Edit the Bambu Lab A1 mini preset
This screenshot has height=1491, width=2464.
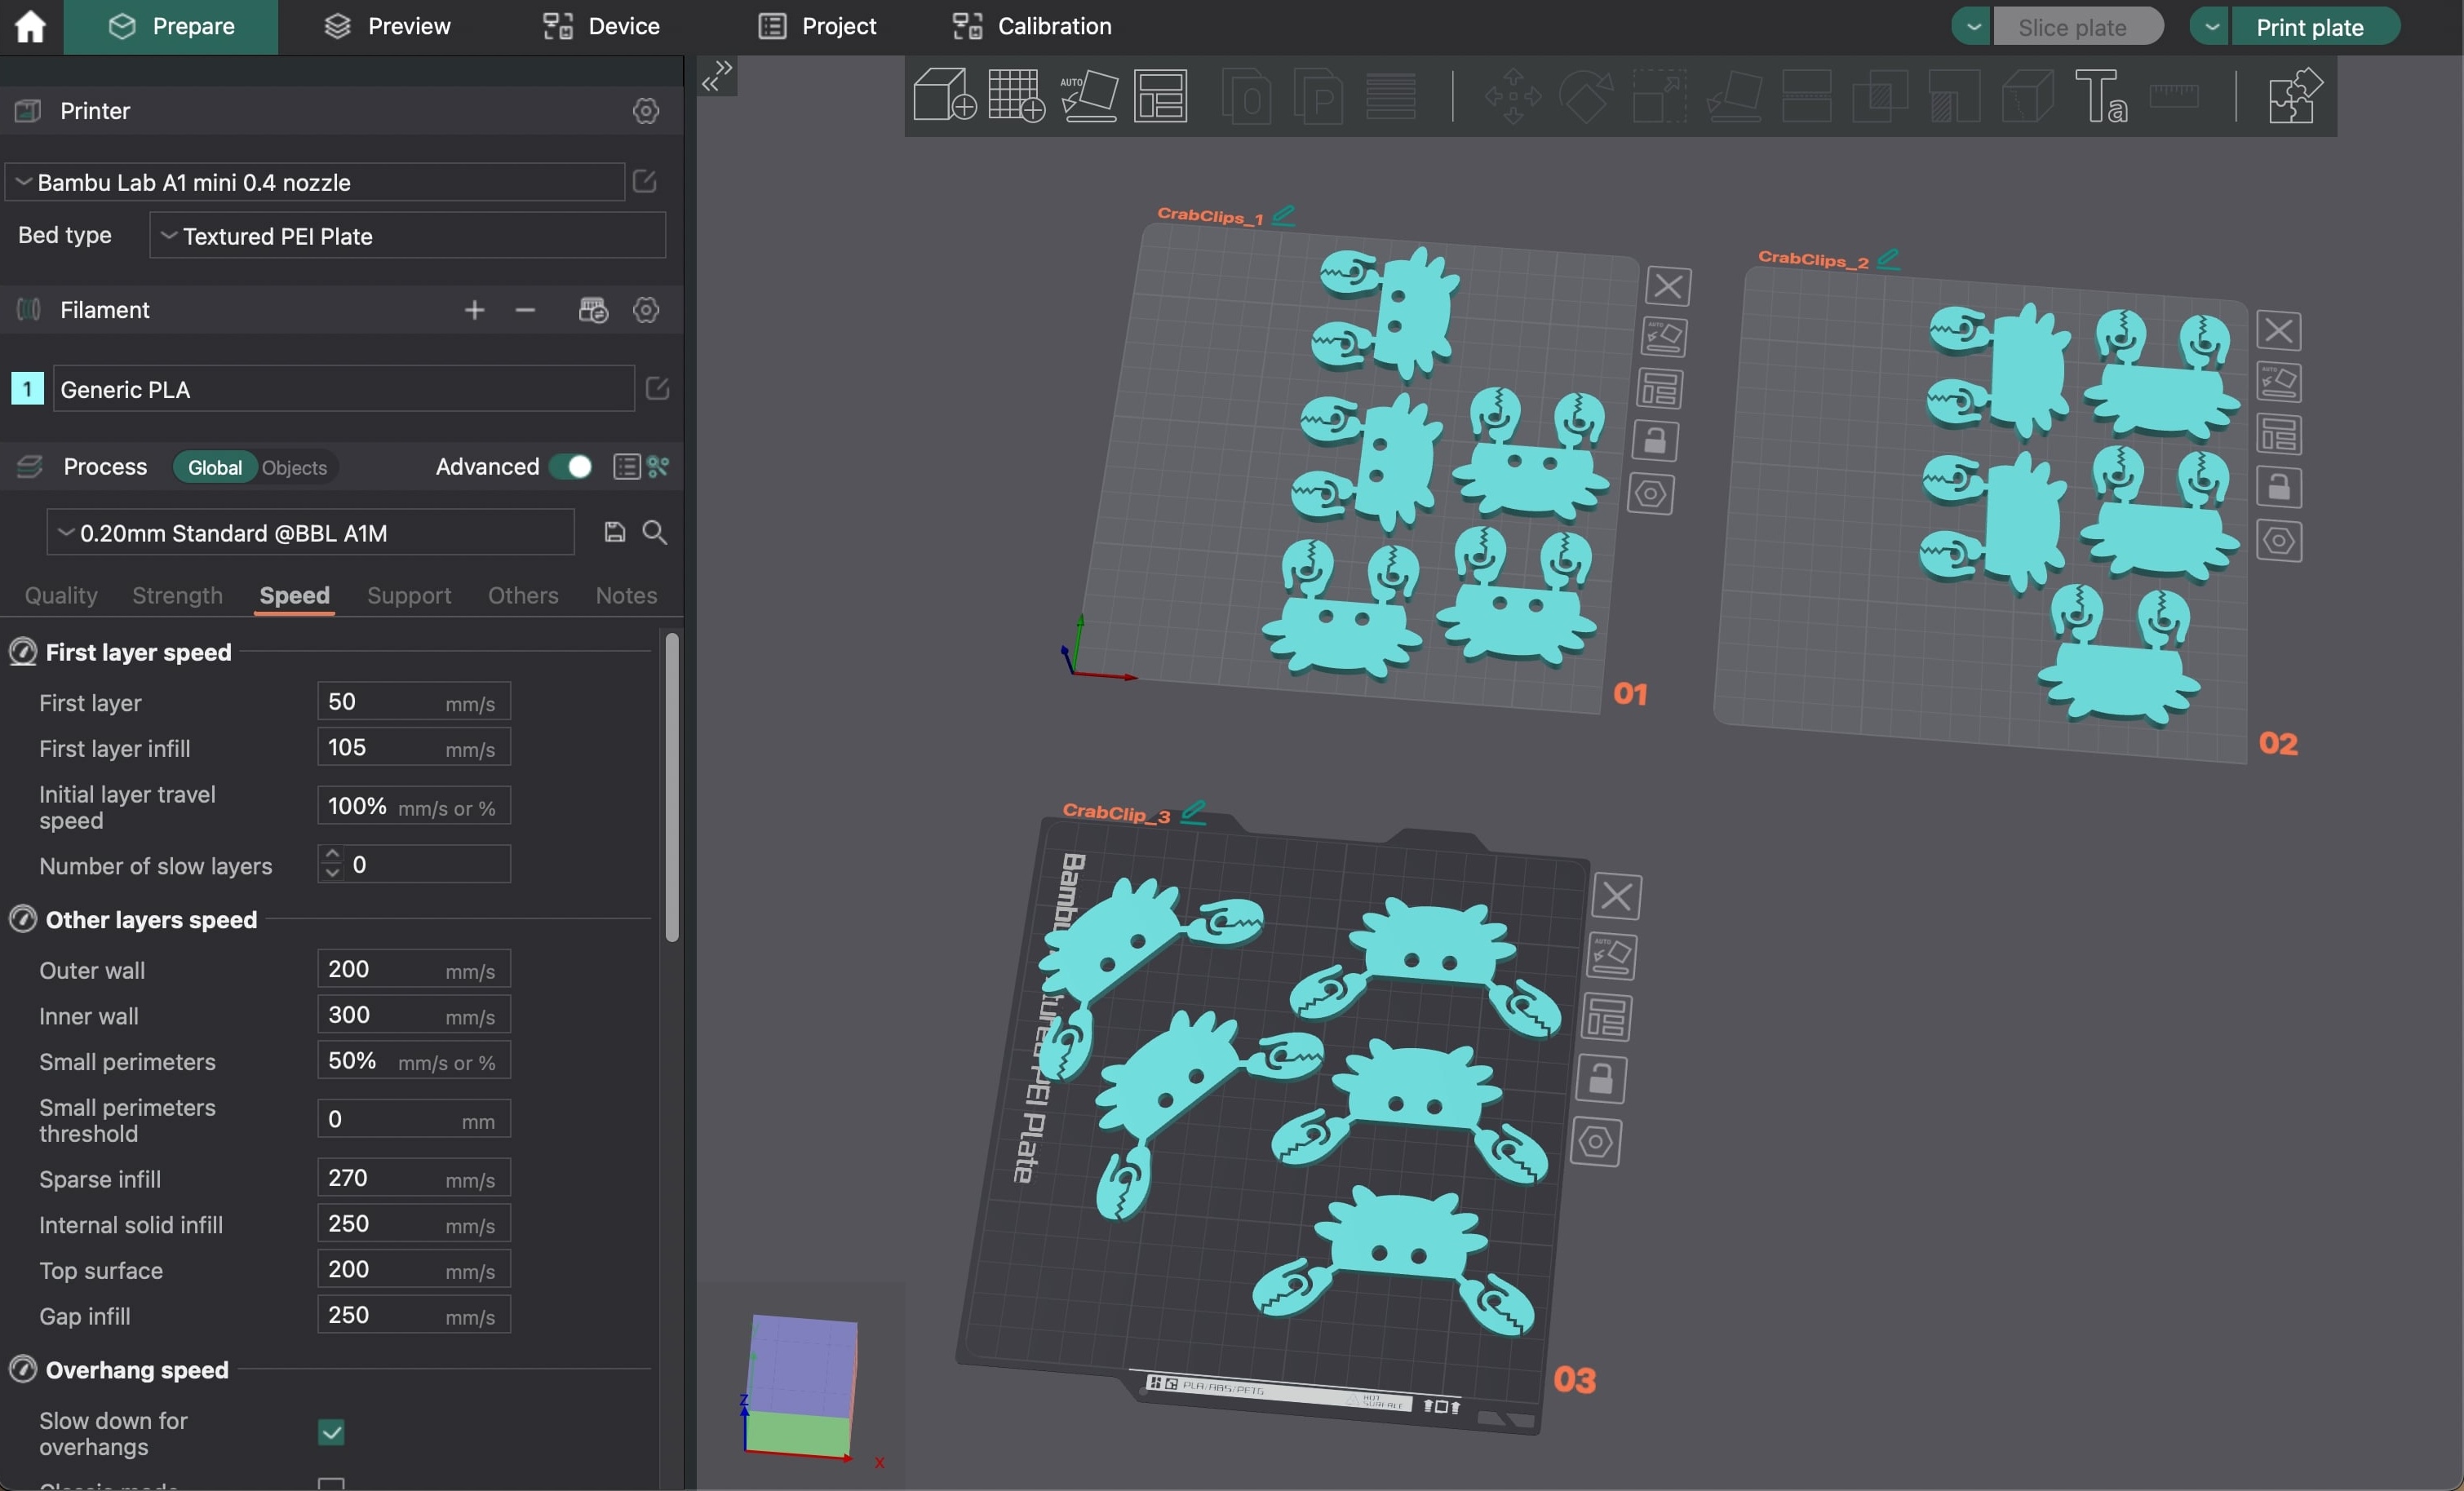coord(645,182)
